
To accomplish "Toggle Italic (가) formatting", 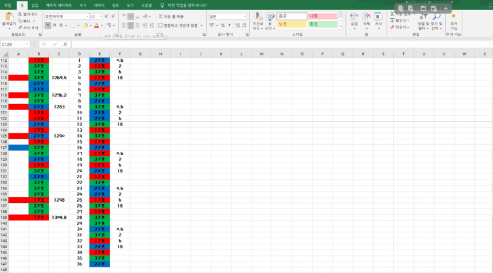I will coord(54,25).
